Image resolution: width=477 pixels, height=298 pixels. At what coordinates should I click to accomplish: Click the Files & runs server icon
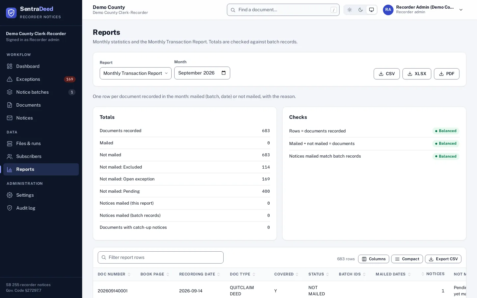pyautogui.click(x=10, y=143)
